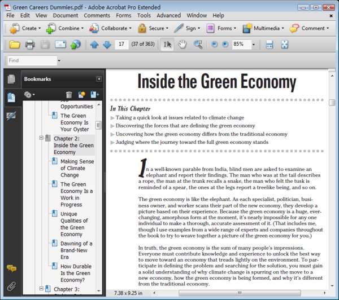The image size is (339, 300).
Task: Click the Open file folder icon
Action: [14, 45]
